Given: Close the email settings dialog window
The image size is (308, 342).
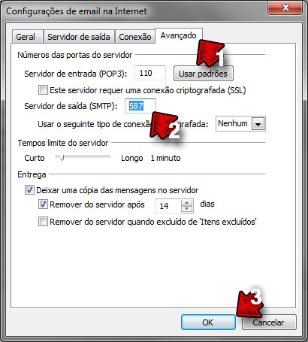Looking at the screenshot, I should pos(285,8).
